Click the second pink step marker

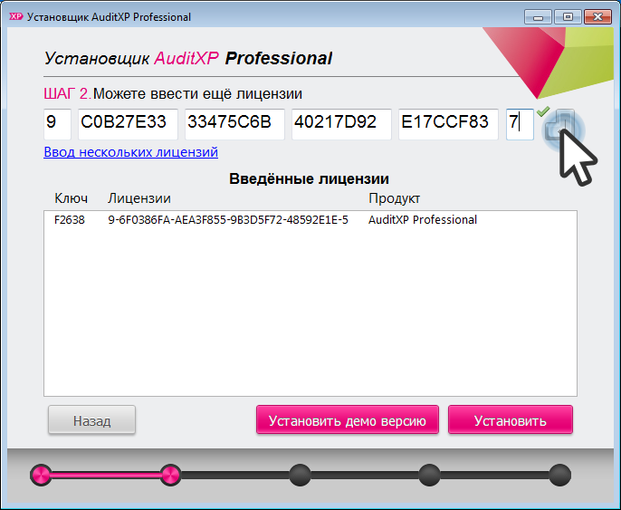171,475
